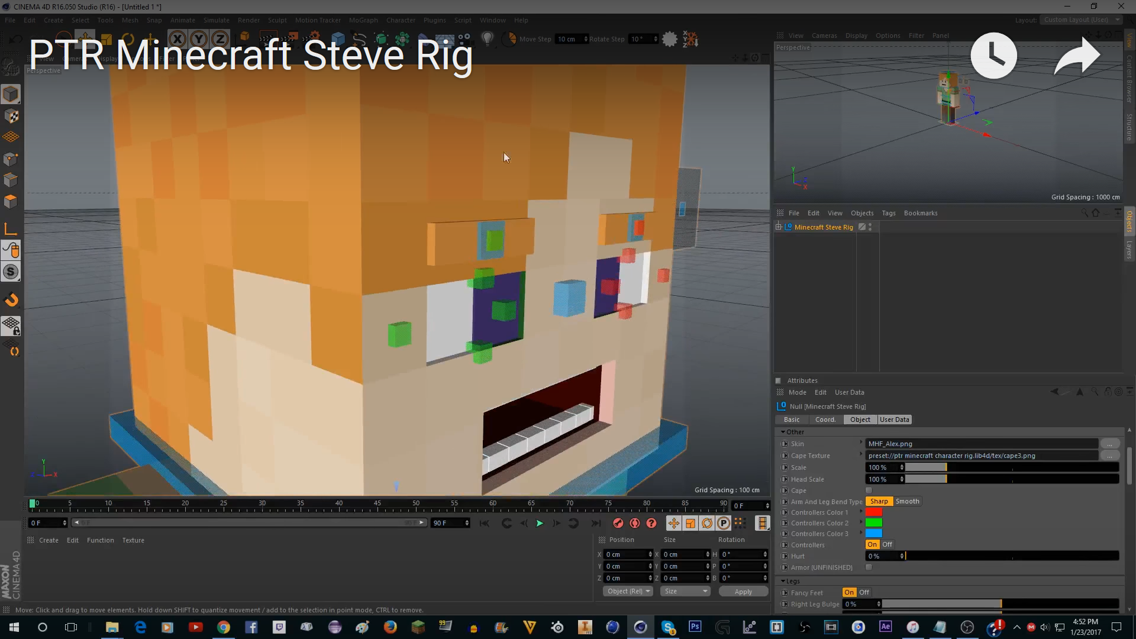Step to the next frame

(556, 523)
